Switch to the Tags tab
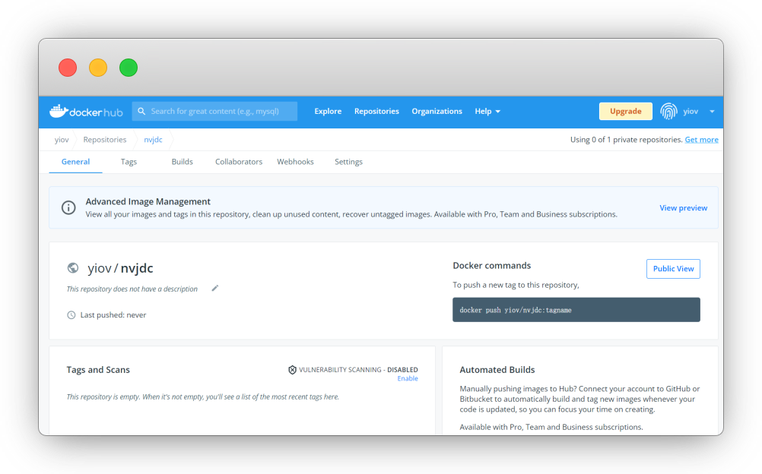 [x=129, y=162]
